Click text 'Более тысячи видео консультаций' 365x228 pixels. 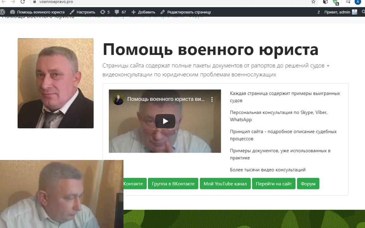click(x=268, y=170)
